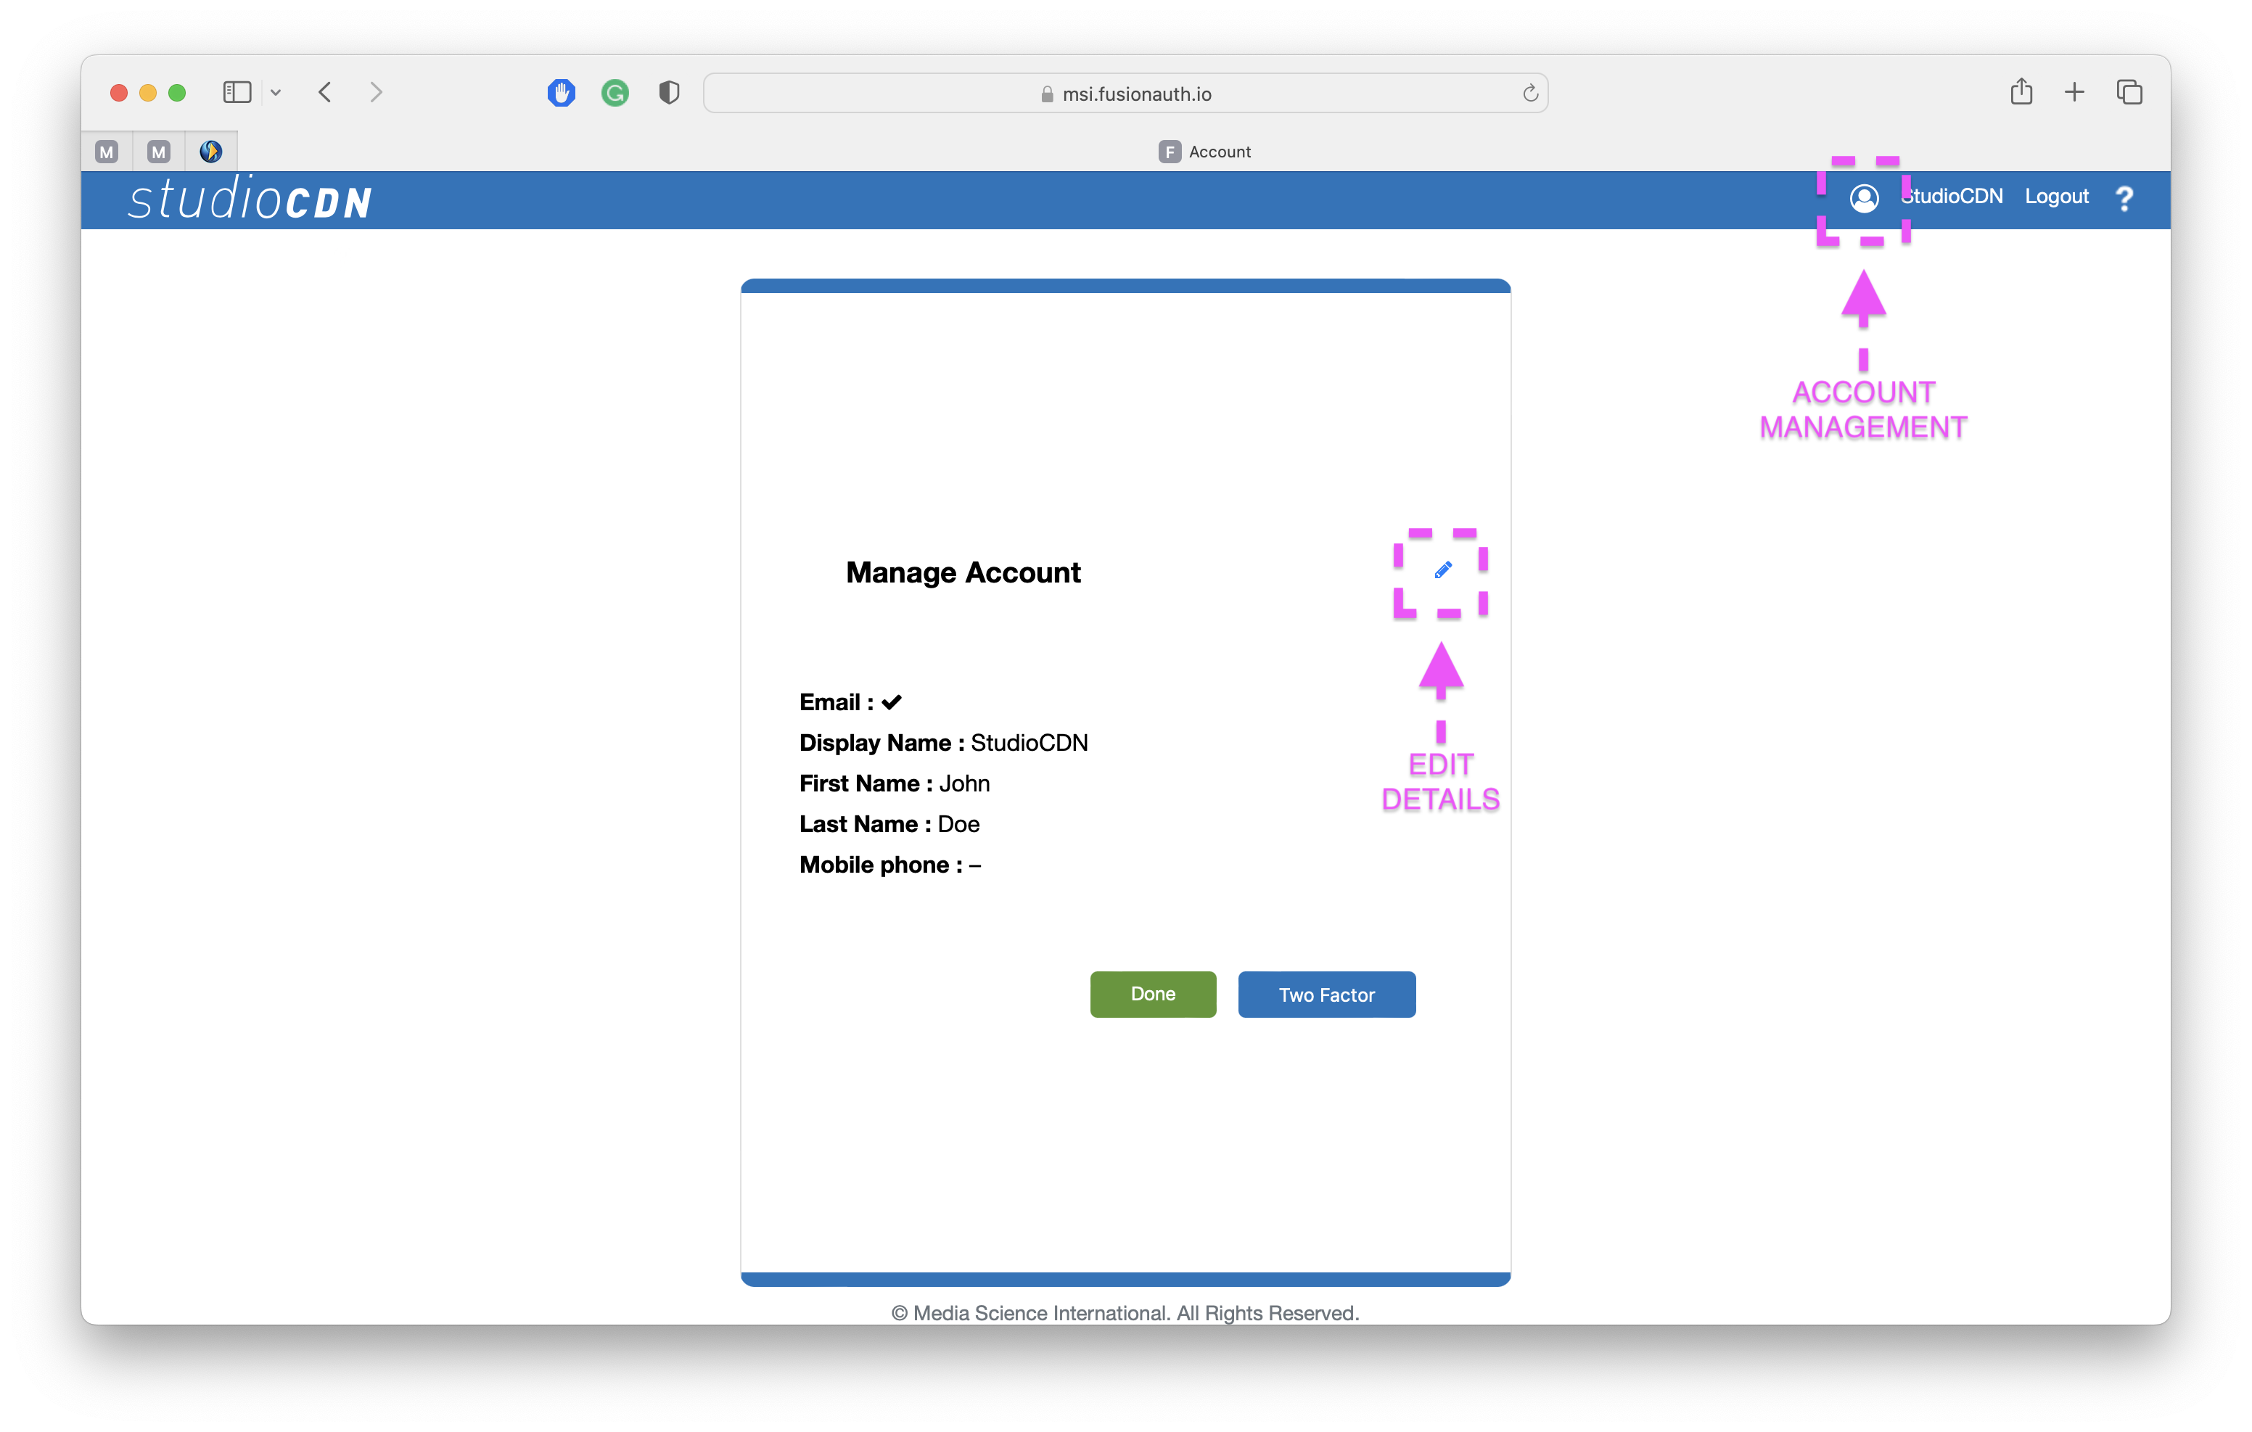Select the Account tab
2252x1432 pixels.
click(x=1204, y=152)
